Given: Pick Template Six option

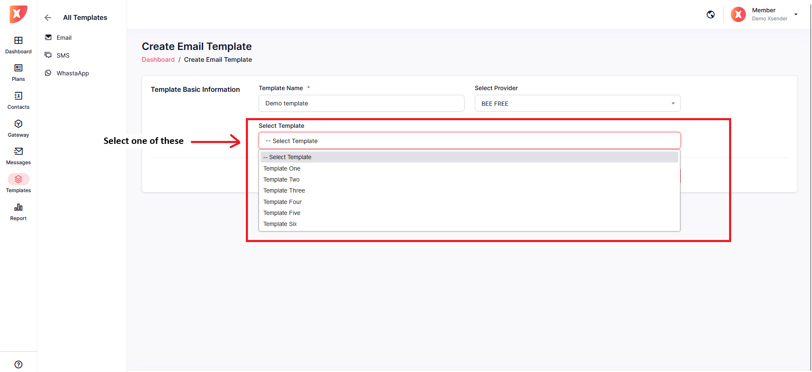Looking at the screenshot, I should point(280,224).
